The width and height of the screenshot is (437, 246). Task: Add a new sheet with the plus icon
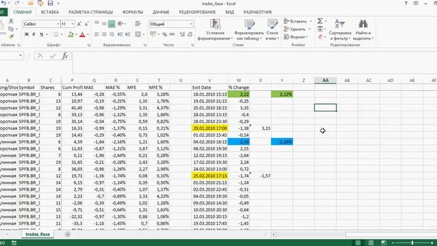click(68, 234)
